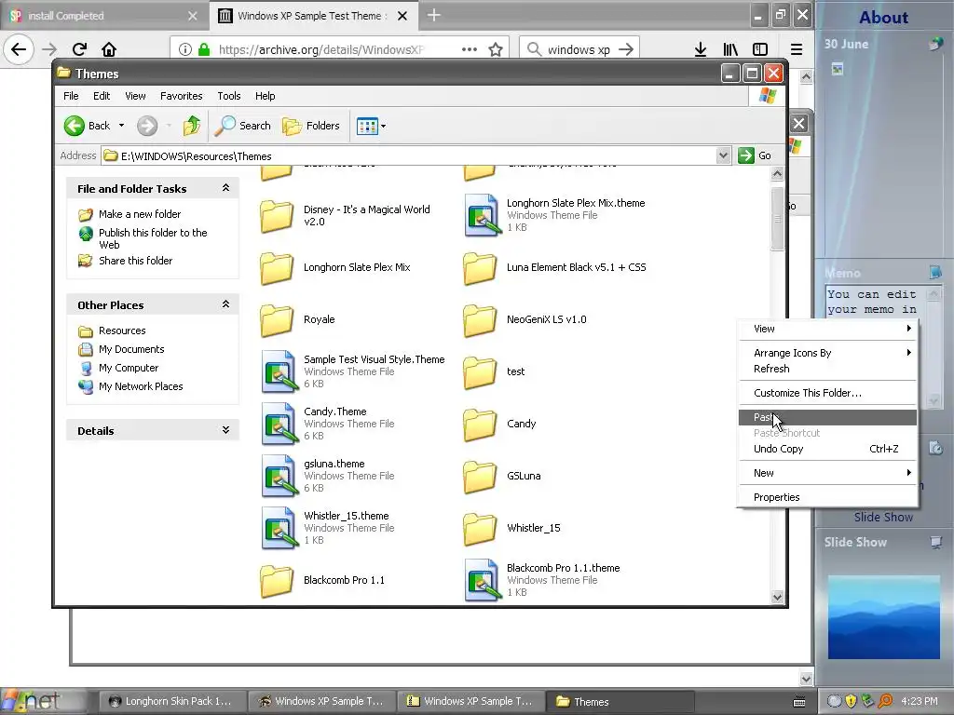Expand the address bar dropdown
This screenshot has height=715, width=954.
[723, 155]
